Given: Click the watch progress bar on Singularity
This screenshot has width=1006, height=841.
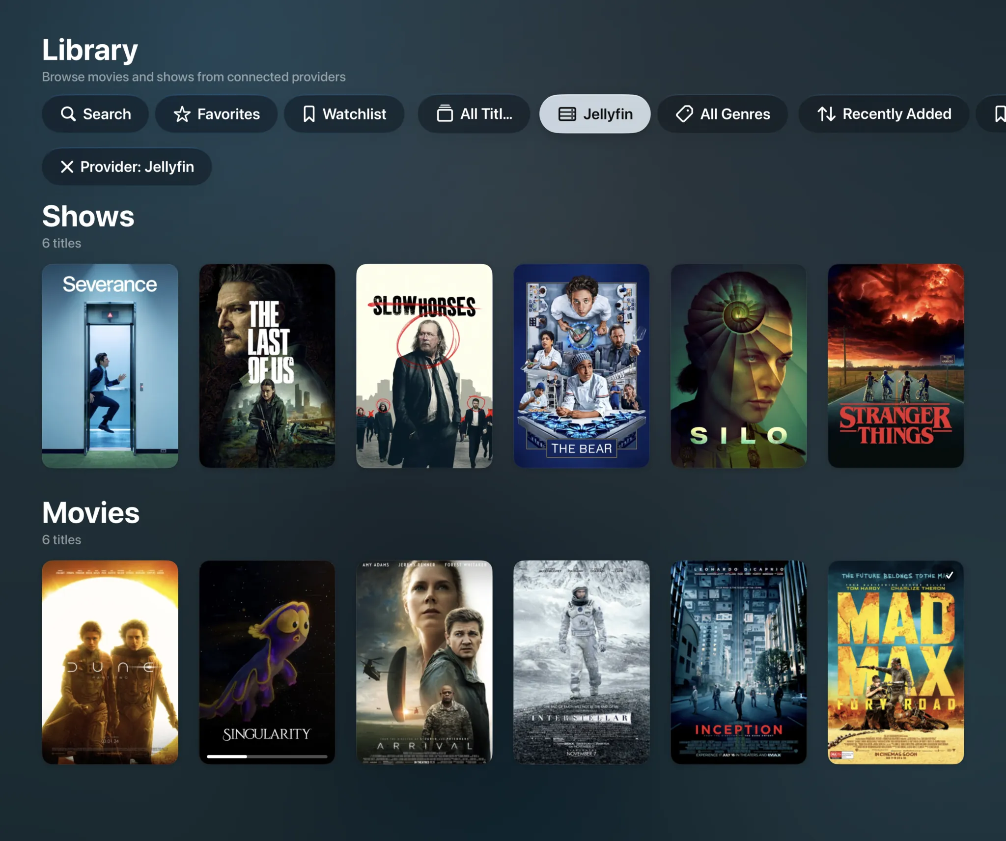Looking at the screenshot, I should (267, 757).
